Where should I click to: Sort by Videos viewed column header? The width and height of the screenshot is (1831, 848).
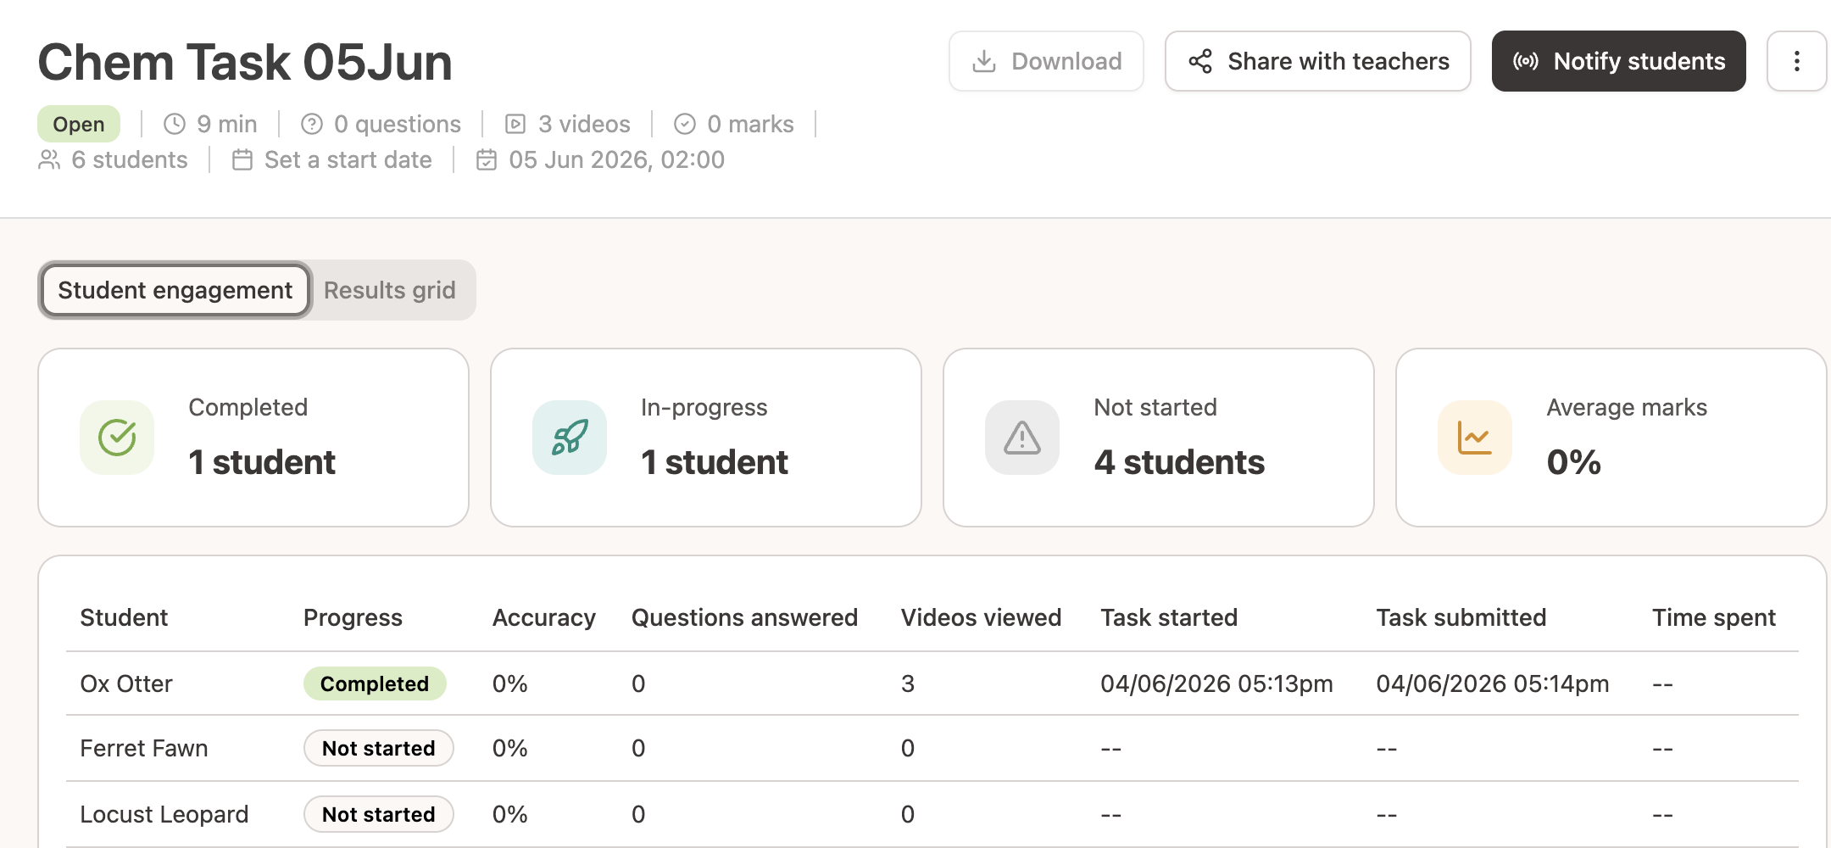click(x=982, y=617)
